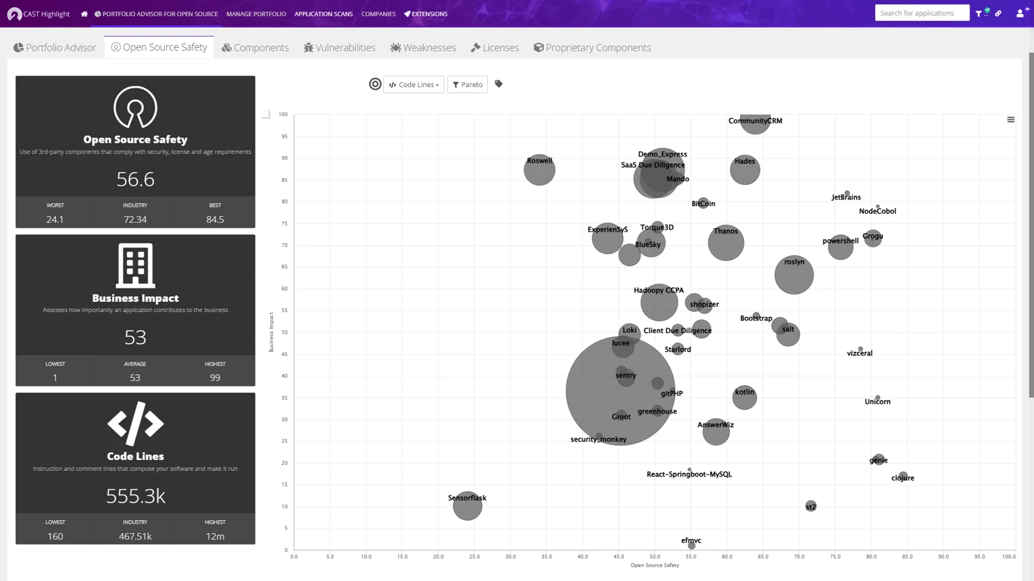
Task: Switch to the Portfolio Advisor tab
Action: (55, 47)
